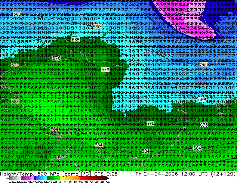
Task: Click the tan 568 contour label on dark green
Action: click(x=76, y=40)
